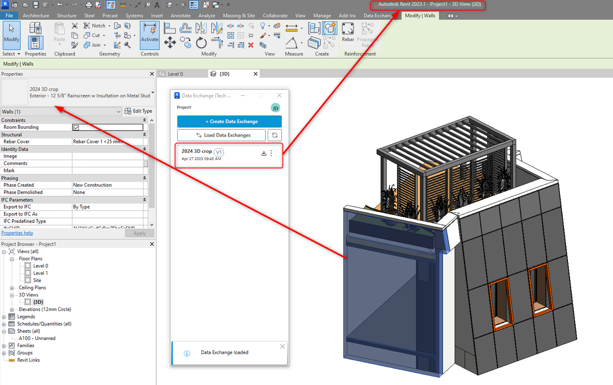Click the Text tool 'A' in quick access toolbar
The image size is (613, 385).
[x=156, y=5]
